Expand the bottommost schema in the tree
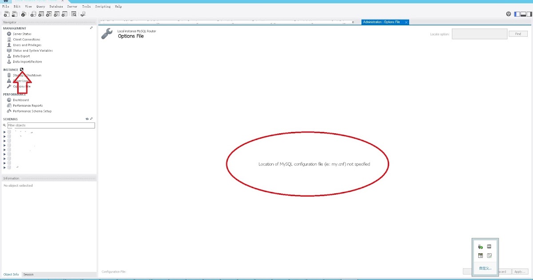 [4, 168]
